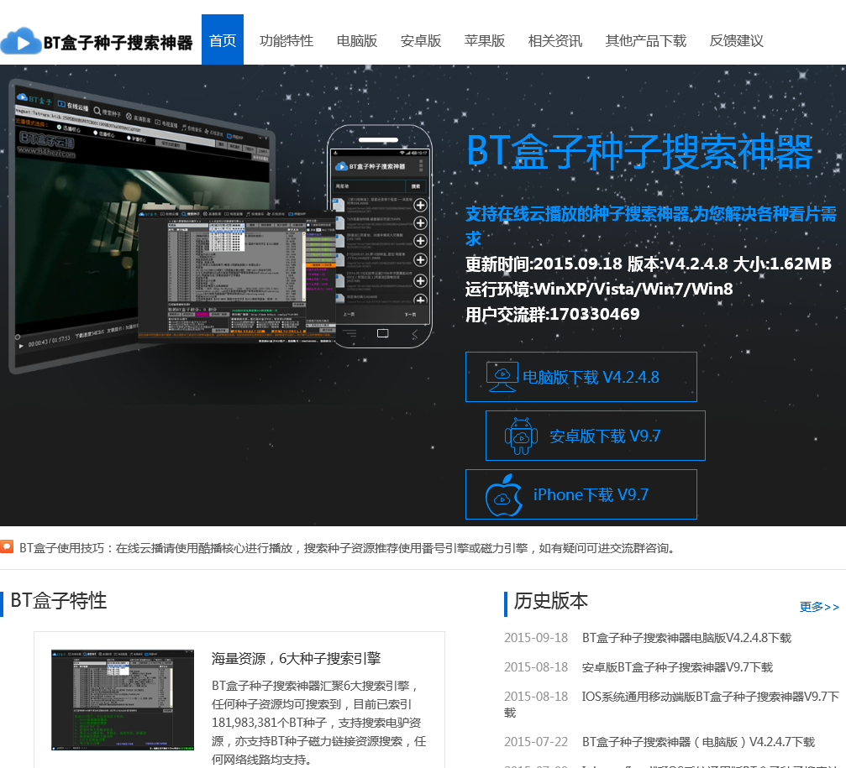This screenshot has width=846, height=768.
Task: Open the 电脑版 V4.2.4.7下载 history link
Action: (x=698, y=742)
